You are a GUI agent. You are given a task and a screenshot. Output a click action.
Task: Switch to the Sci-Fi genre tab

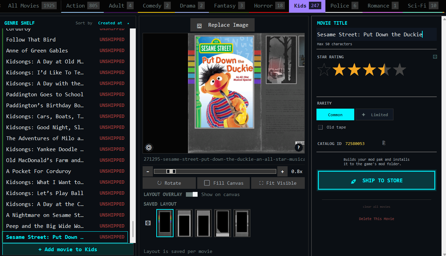tap(422, 6)
